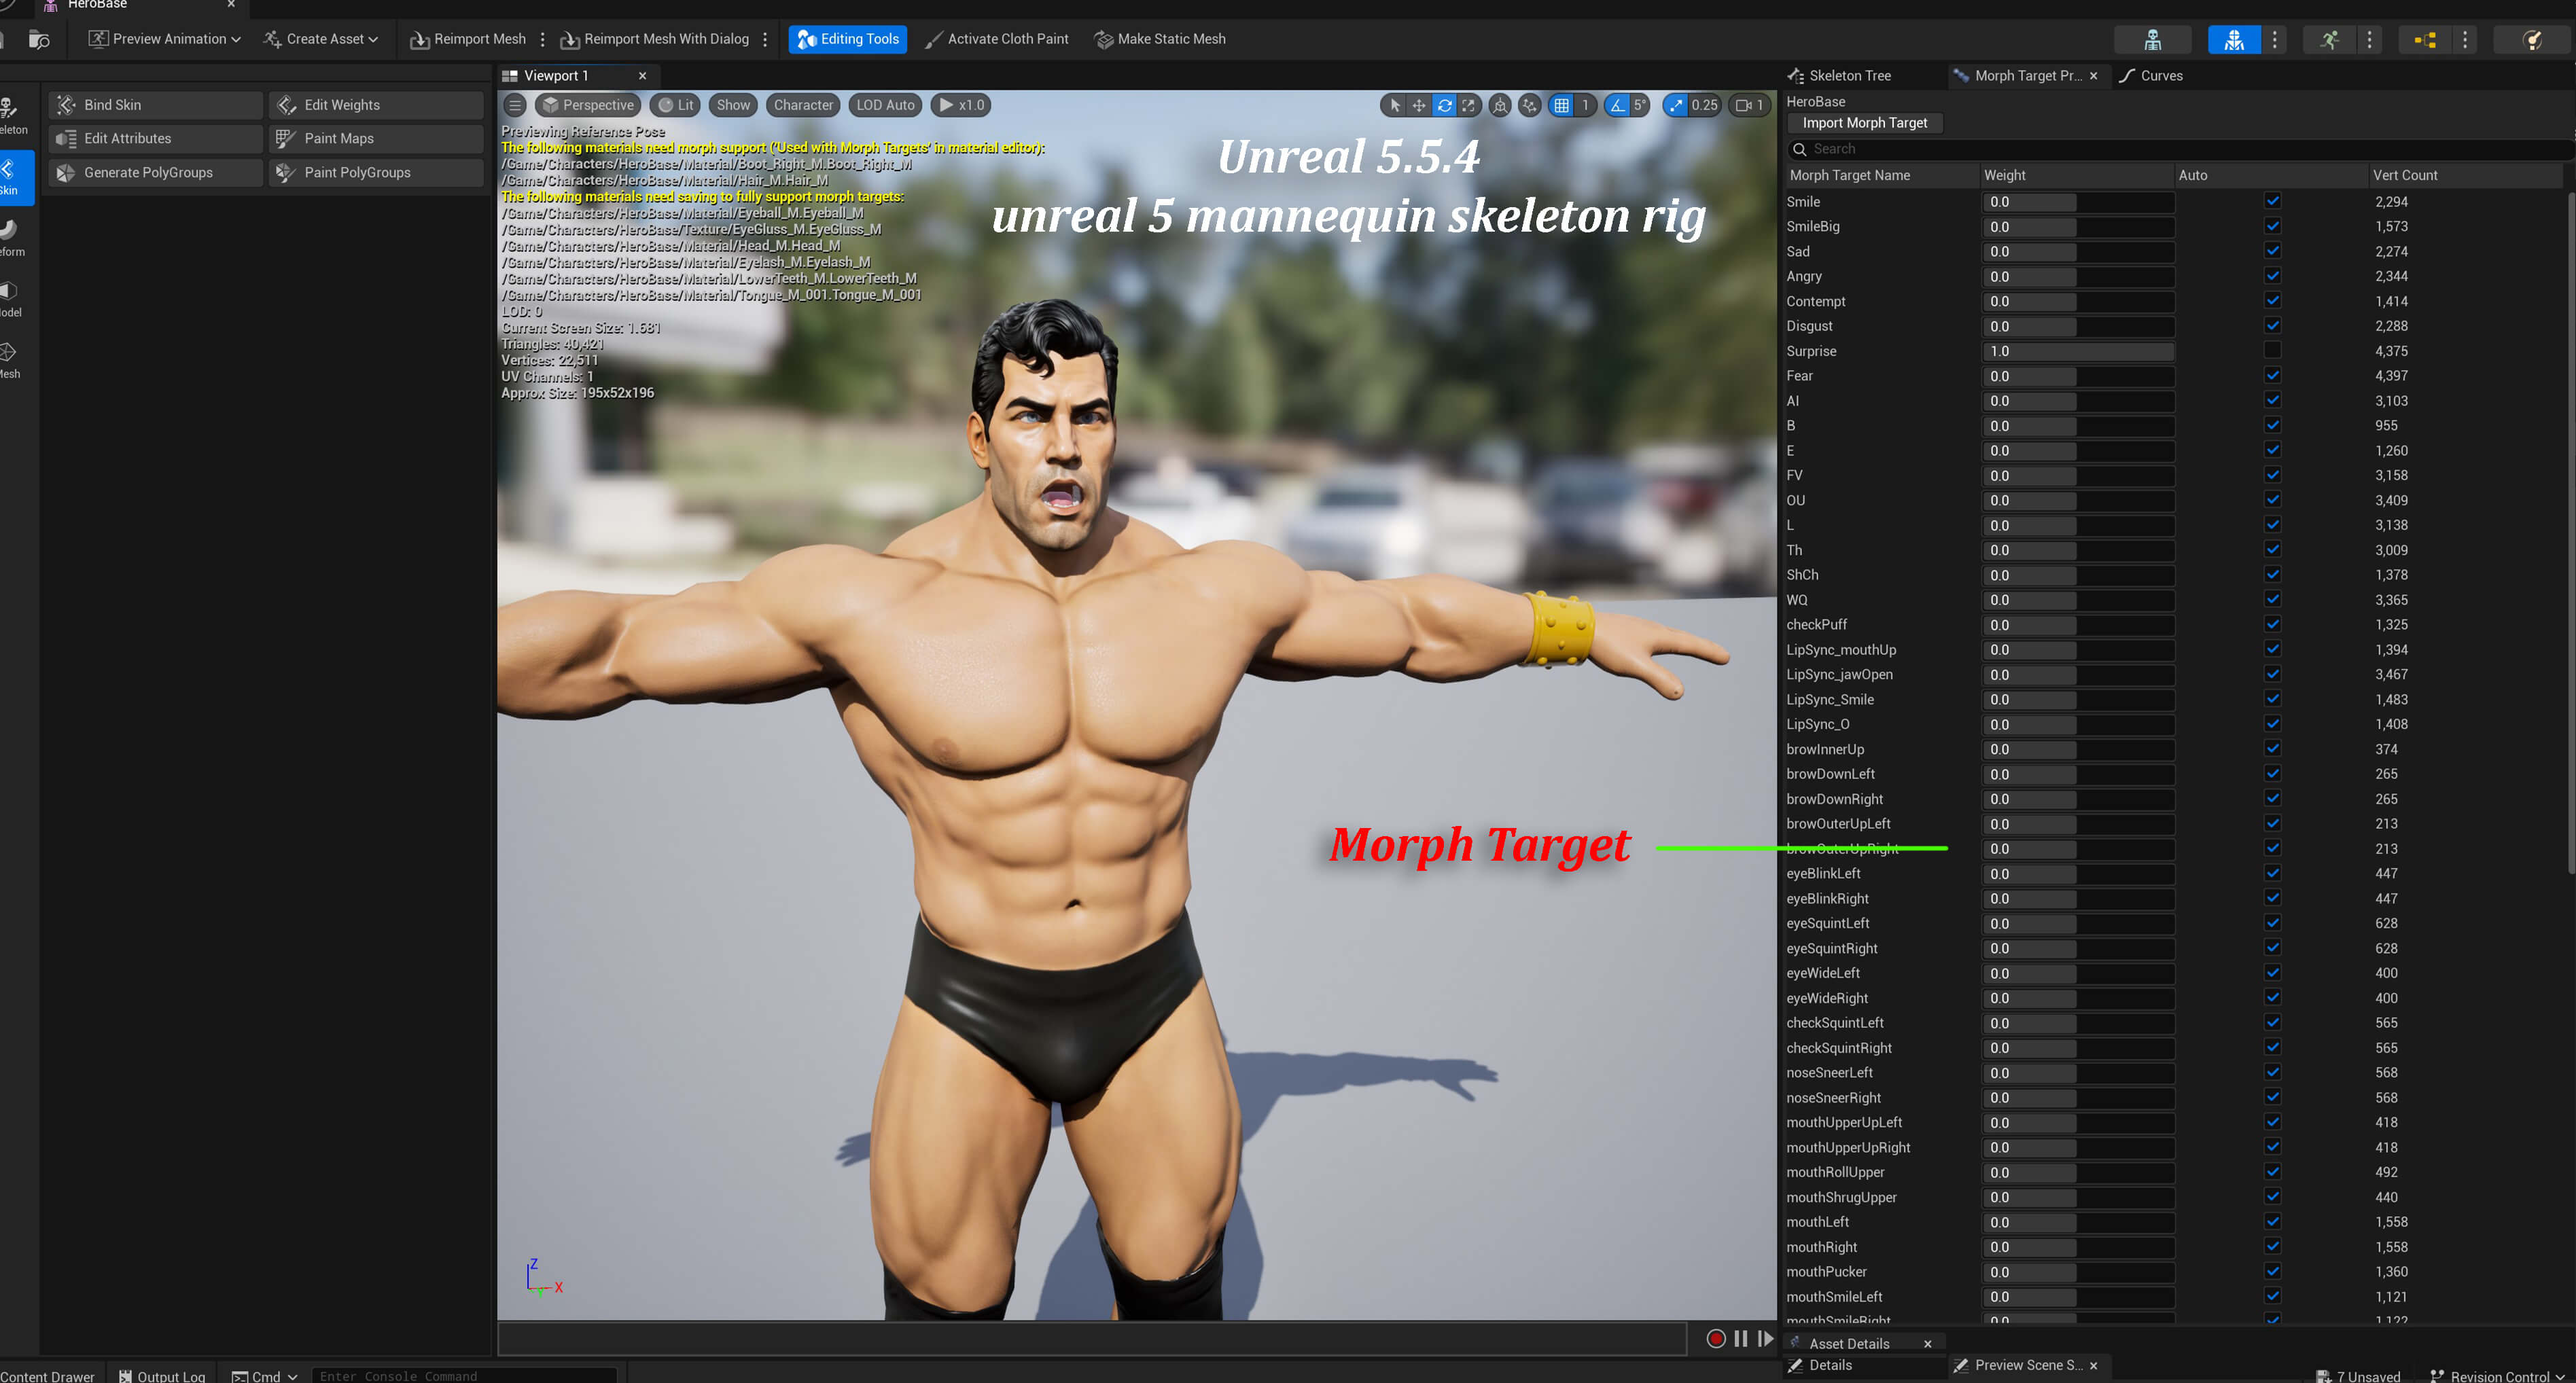The width and height of the screenshot is (2576, 1383).
Task: Toggle Auto checkbox for mouthPucker
Action: point(2272,1271)
